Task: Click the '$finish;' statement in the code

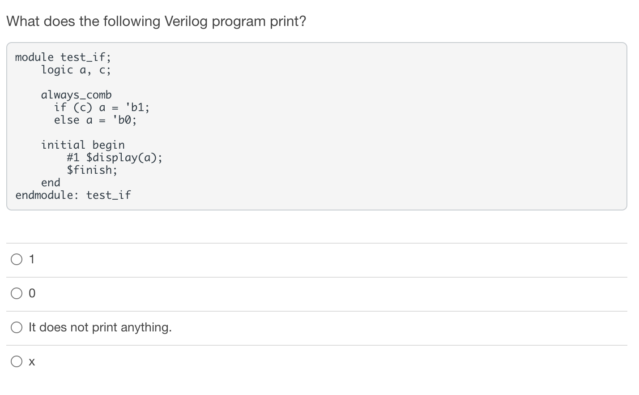Action: coord(92,170)
